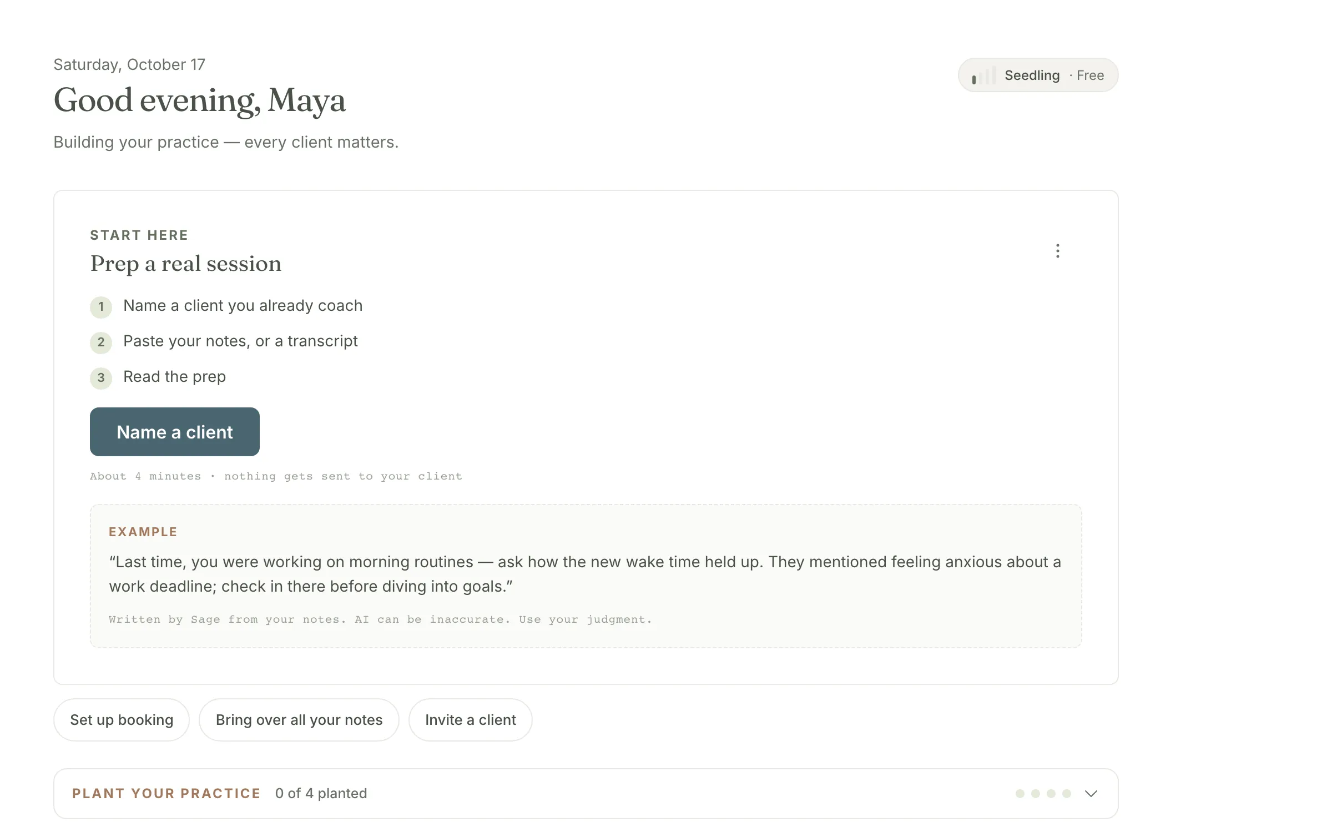Click the signal bars icon in Seedling badge

983,75
